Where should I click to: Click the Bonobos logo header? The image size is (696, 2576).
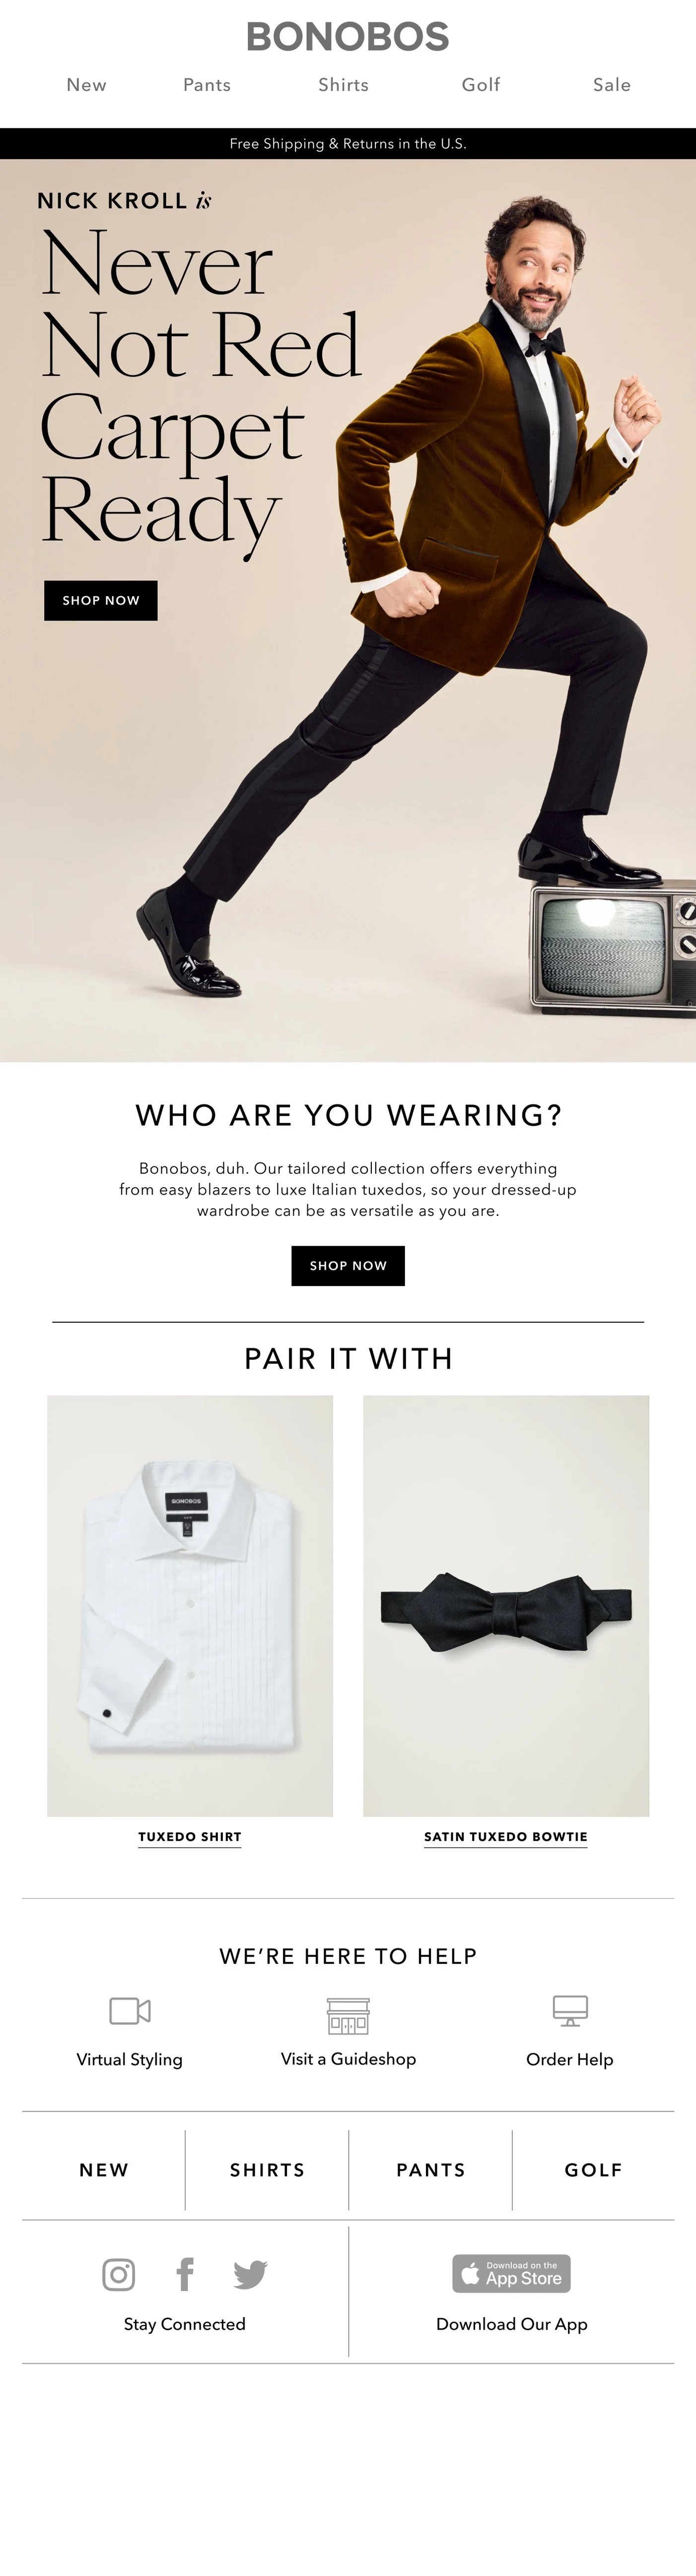(348, 37)
